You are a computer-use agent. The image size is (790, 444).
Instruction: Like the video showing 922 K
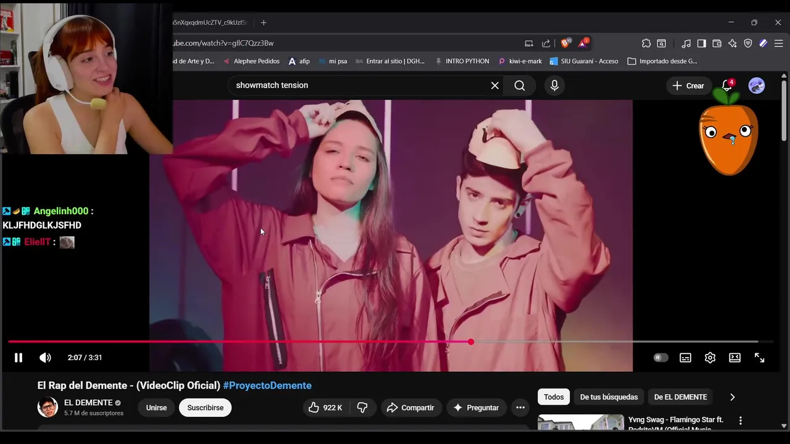coord(325,408)
